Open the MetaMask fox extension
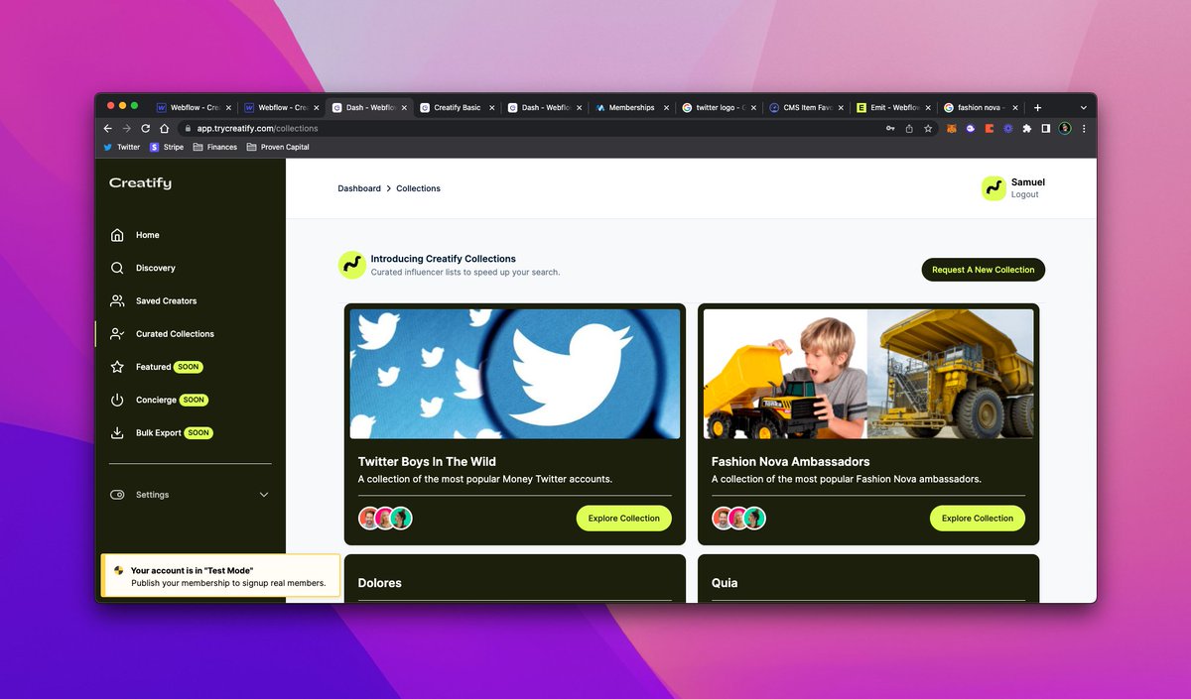Image resolution: width=1191 pixels, height=699 pixels. coord(951,128)
